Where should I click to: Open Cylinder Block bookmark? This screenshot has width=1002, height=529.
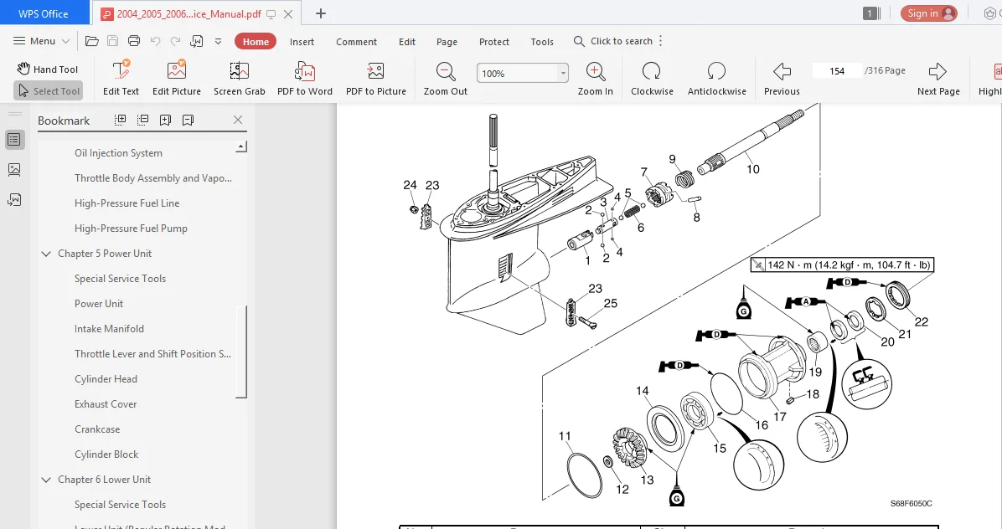(x=106, y=455)
